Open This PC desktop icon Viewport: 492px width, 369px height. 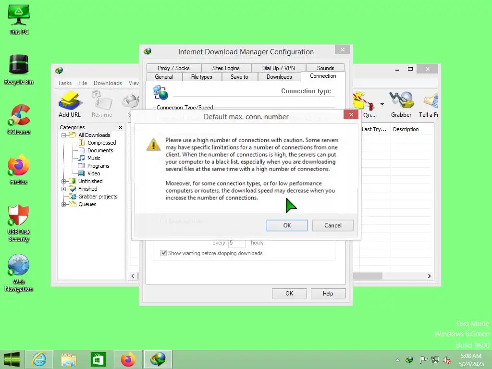pos(19,19)
